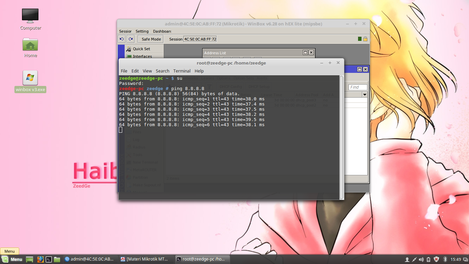469x264 pixels.
Task: Open the Files launcher in the panel
Action: pyautogui.click(x=57, y=260)
